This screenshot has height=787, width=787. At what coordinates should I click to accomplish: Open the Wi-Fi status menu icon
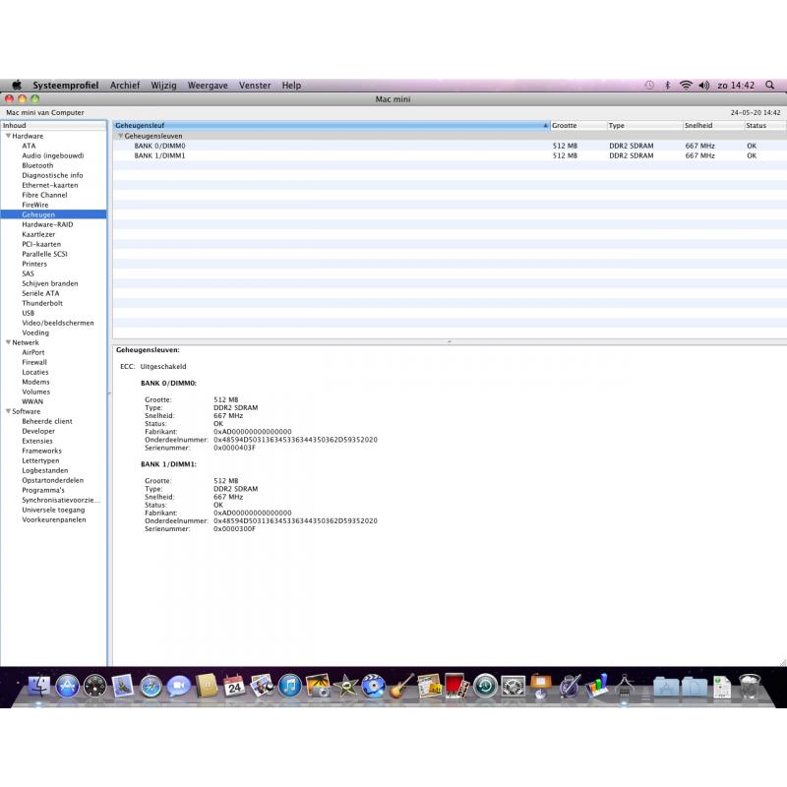(686, 86)
